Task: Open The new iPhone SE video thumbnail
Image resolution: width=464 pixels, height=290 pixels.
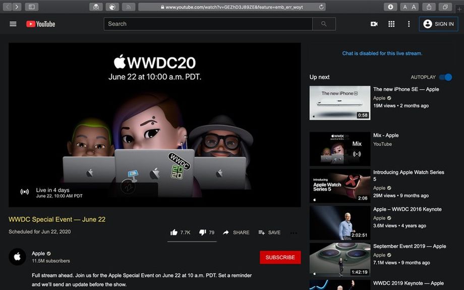Action: click(339, 102)
